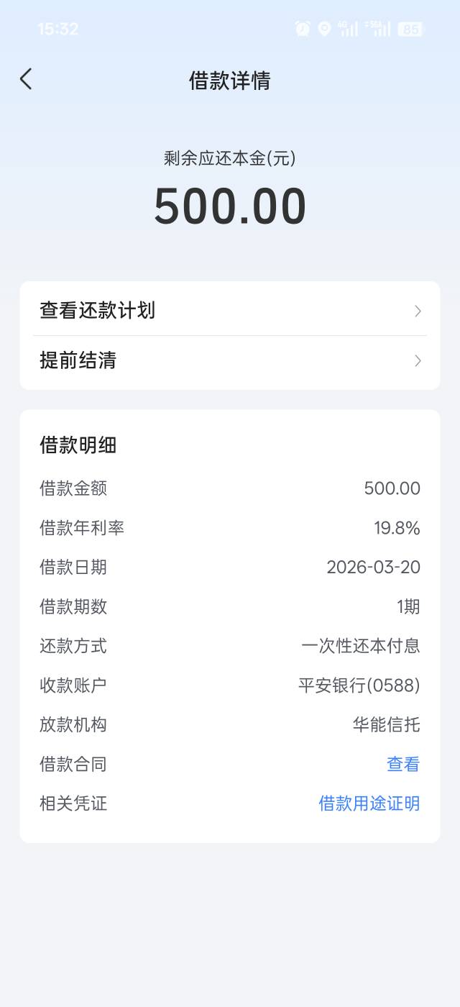
Task: Open the 借款用途证明 link
Action: pos(369,803)
